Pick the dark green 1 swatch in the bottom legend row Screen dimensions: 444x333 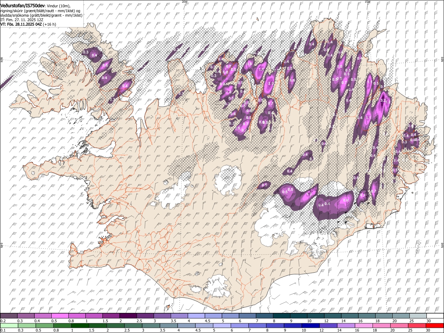80,326
